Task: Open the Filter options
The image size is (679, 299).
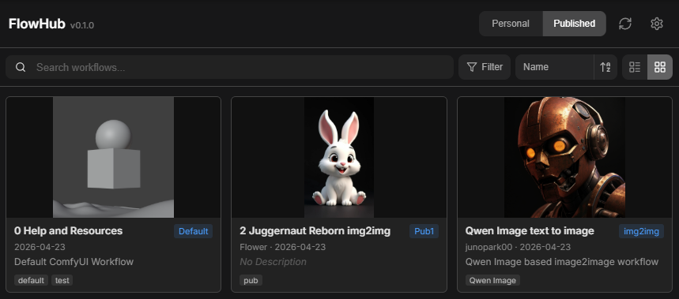Action: (485, 67)
